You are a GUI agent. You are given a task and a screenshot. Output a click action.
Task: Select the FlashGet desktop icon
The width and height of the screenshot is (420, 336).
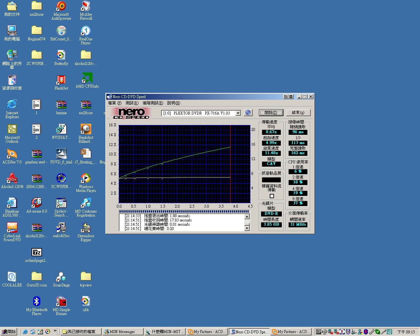point(61,82)
